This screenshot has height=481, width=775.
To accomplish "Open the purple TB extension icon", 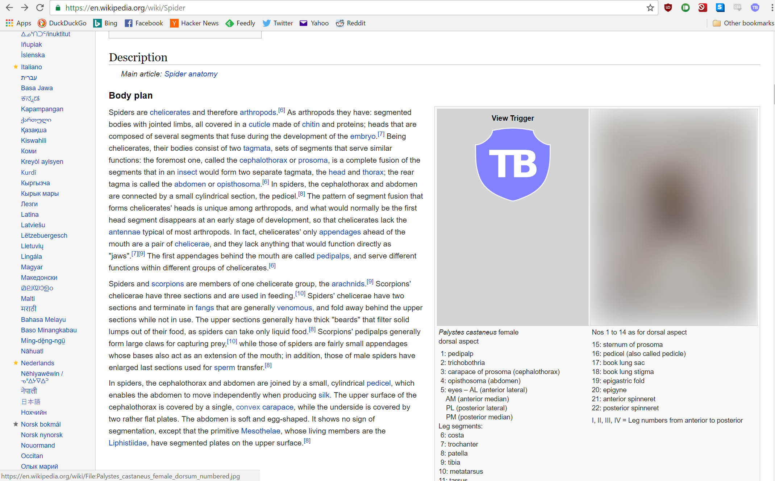I will (755, 8).
